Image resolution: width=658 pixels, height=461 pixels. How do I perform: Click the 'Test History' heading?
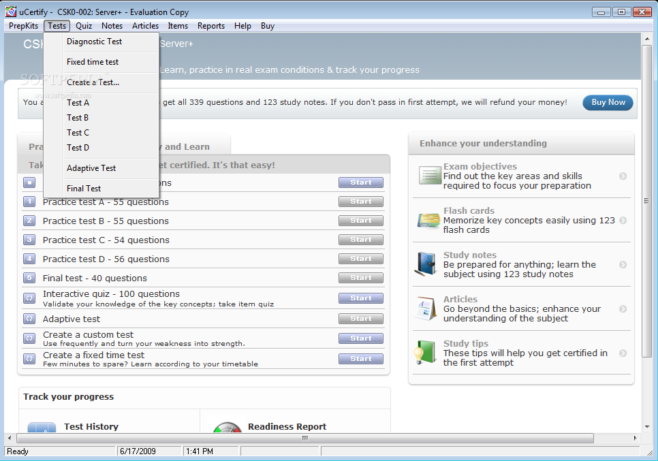pyautogui.click(x=91, y=426)
